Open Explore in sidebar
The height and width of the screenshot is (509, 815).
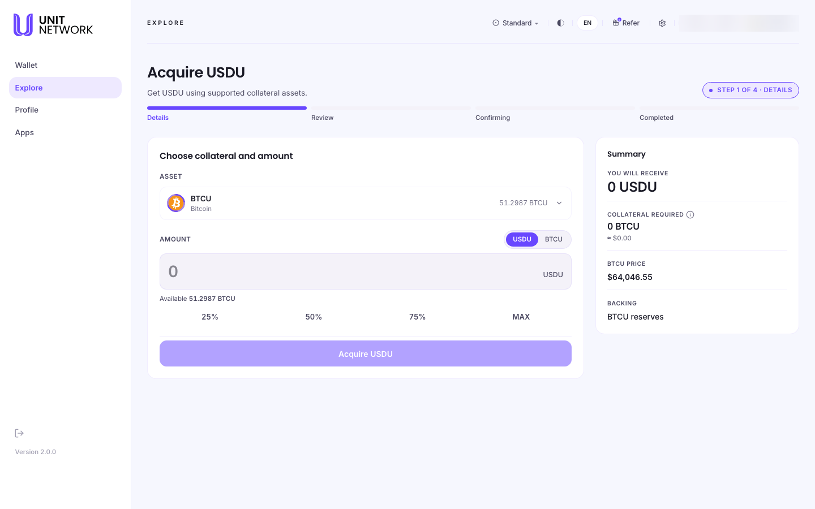[65, 88]
